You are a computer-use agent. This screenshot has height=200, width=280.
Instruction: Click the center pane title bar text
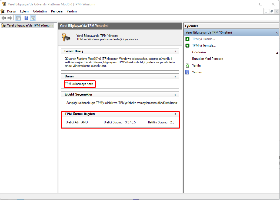tap(84, 26)
